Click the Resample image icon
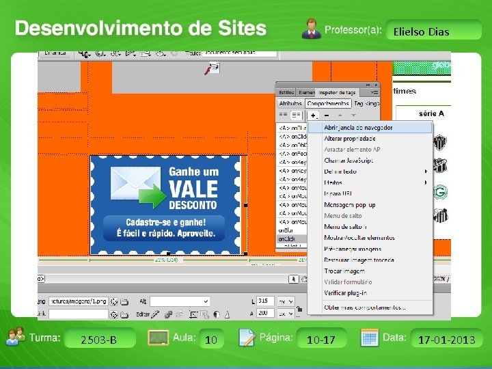This screenshot has height=369, width=492. point(205,314)
